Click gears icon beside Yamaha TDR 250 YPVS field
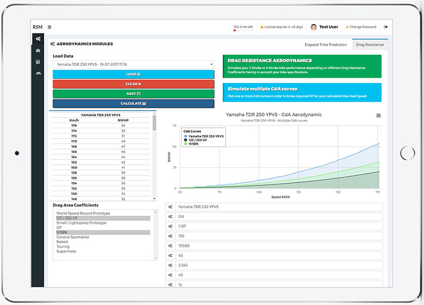 170,207
